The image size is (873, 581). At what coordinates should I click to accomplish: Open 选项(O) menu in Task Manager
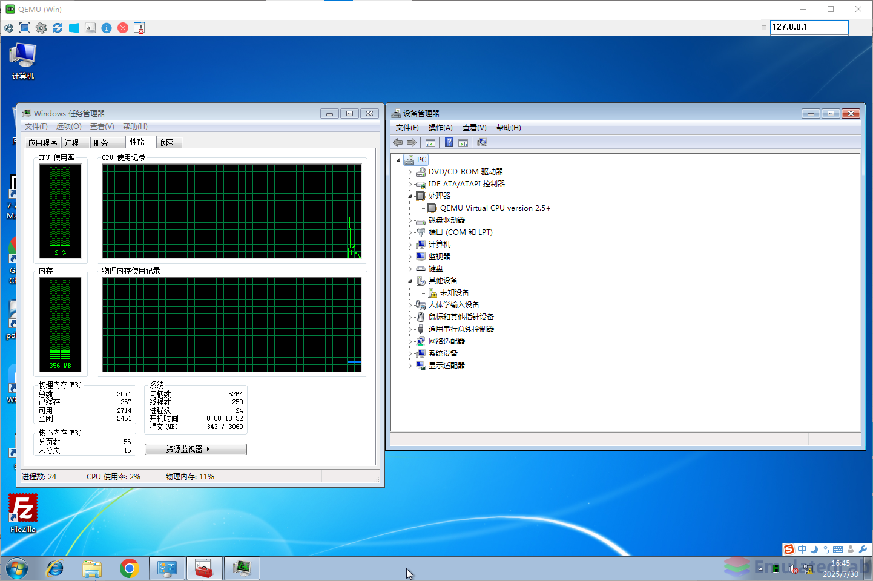point(69,126)
